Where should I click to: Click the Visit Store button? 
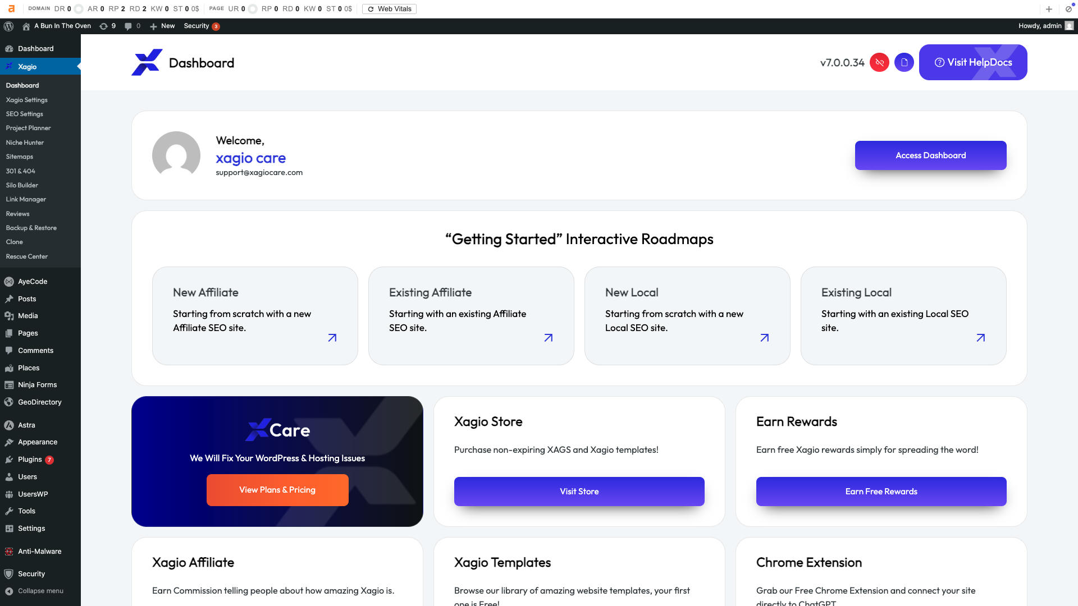pos(579,492)
